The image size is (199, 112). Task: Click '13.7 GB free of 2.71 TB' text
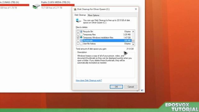pos(52,8)
